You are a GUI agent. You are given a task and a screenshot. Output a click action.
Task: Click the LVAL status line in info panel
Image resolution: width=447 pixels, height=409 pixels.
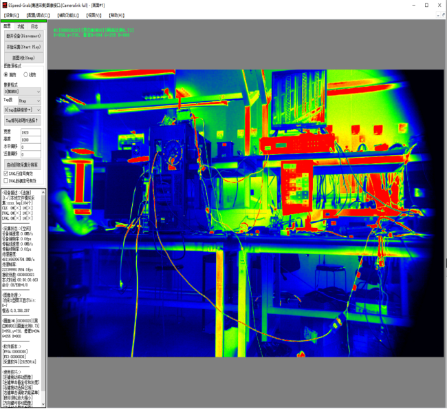click(18, 218)
